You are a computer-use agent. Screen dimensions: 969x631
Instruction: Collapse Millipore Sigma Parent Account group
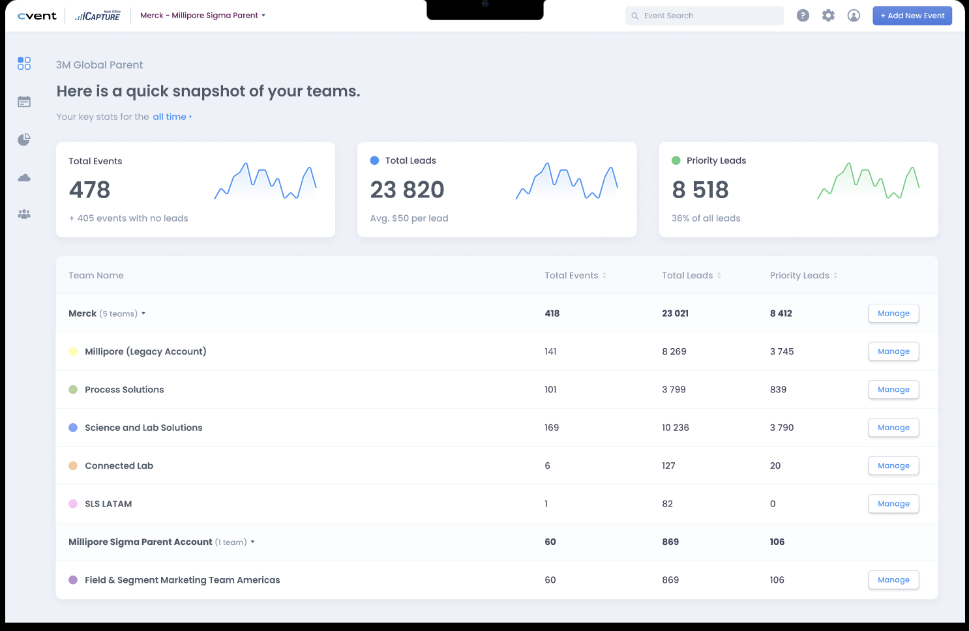(252, 542)
